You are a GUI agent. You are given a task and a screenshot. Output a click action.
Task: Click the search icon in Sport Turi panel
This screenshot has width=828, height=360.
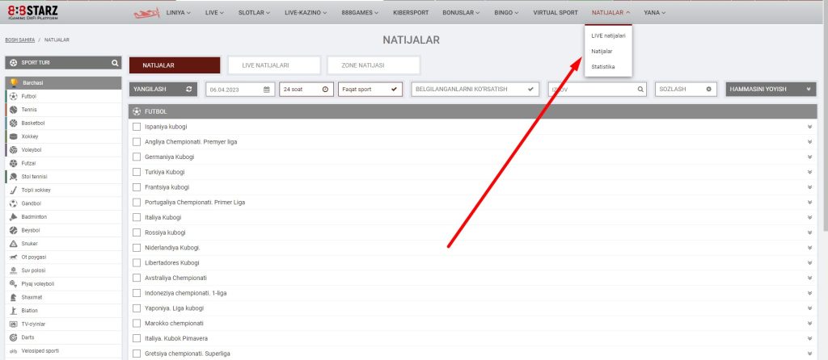pyautogui.click(x=115, y=62)
